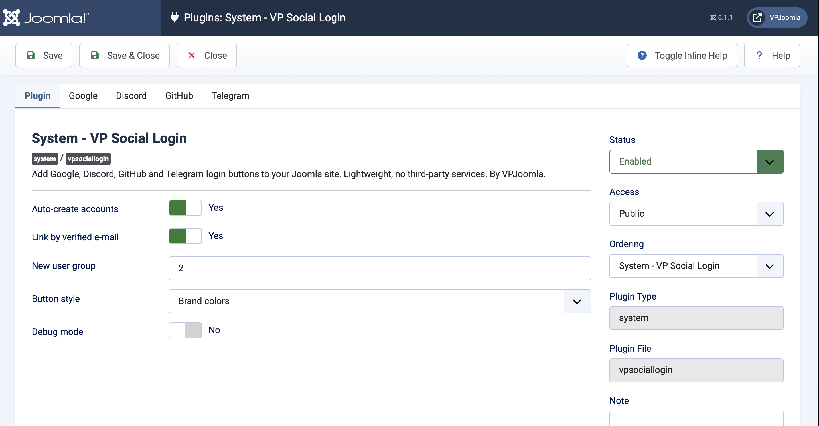This screenshot has height=426, width=819.
Task: Switch to the Telegram tab
Action: click(x=230, y=96)
